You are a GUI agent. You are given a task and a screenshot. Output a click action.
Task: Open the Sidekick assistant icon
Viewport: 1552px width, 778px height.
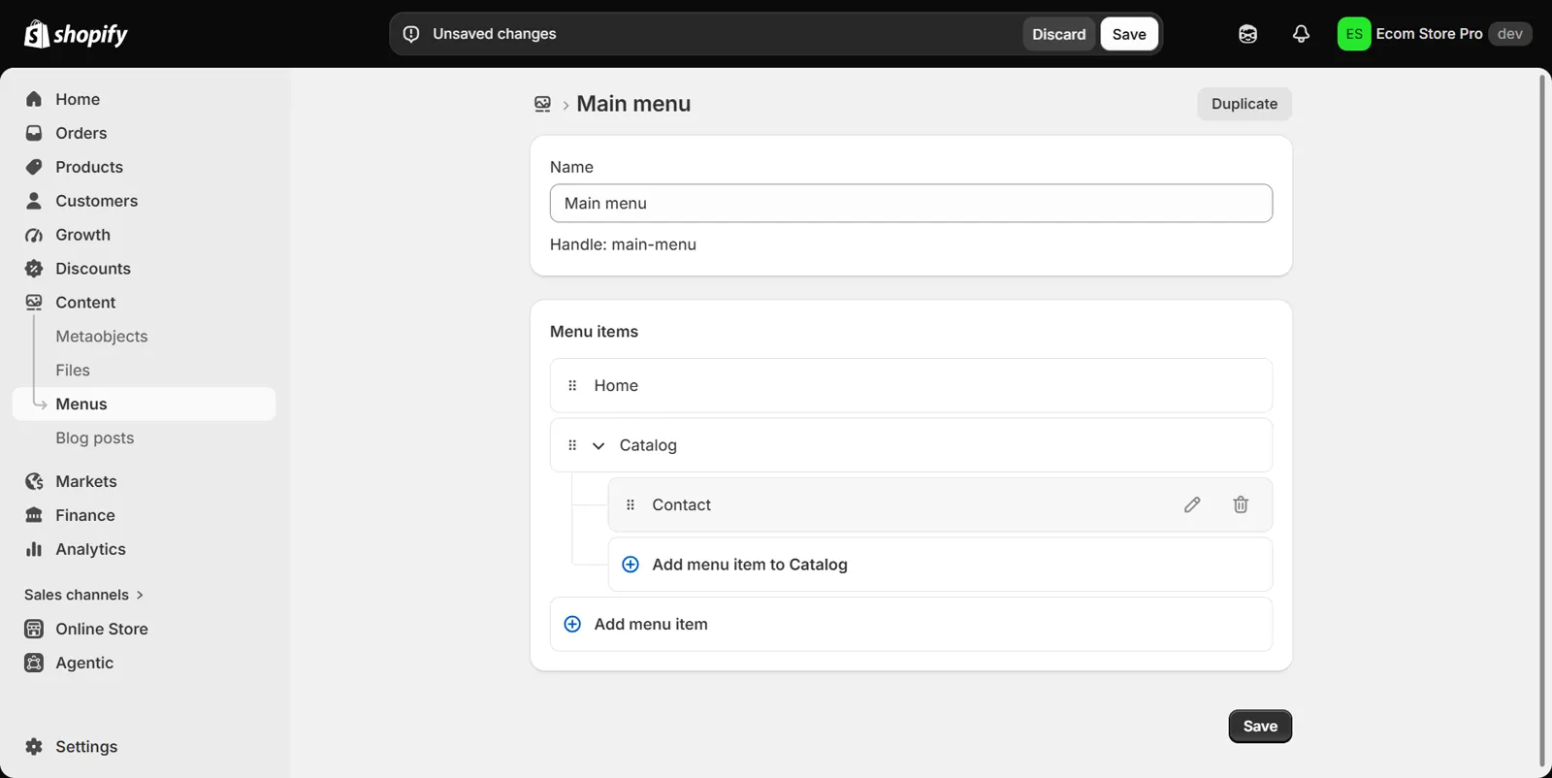pyautogui.click(x=1247, y=34)
